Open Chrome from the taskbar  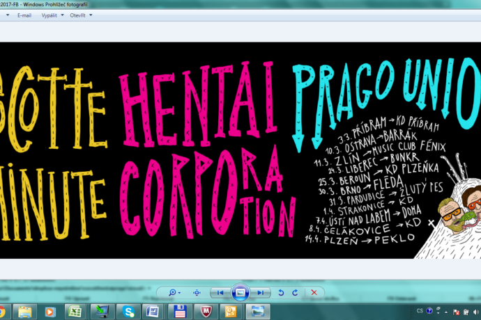(x=1, y=312)
